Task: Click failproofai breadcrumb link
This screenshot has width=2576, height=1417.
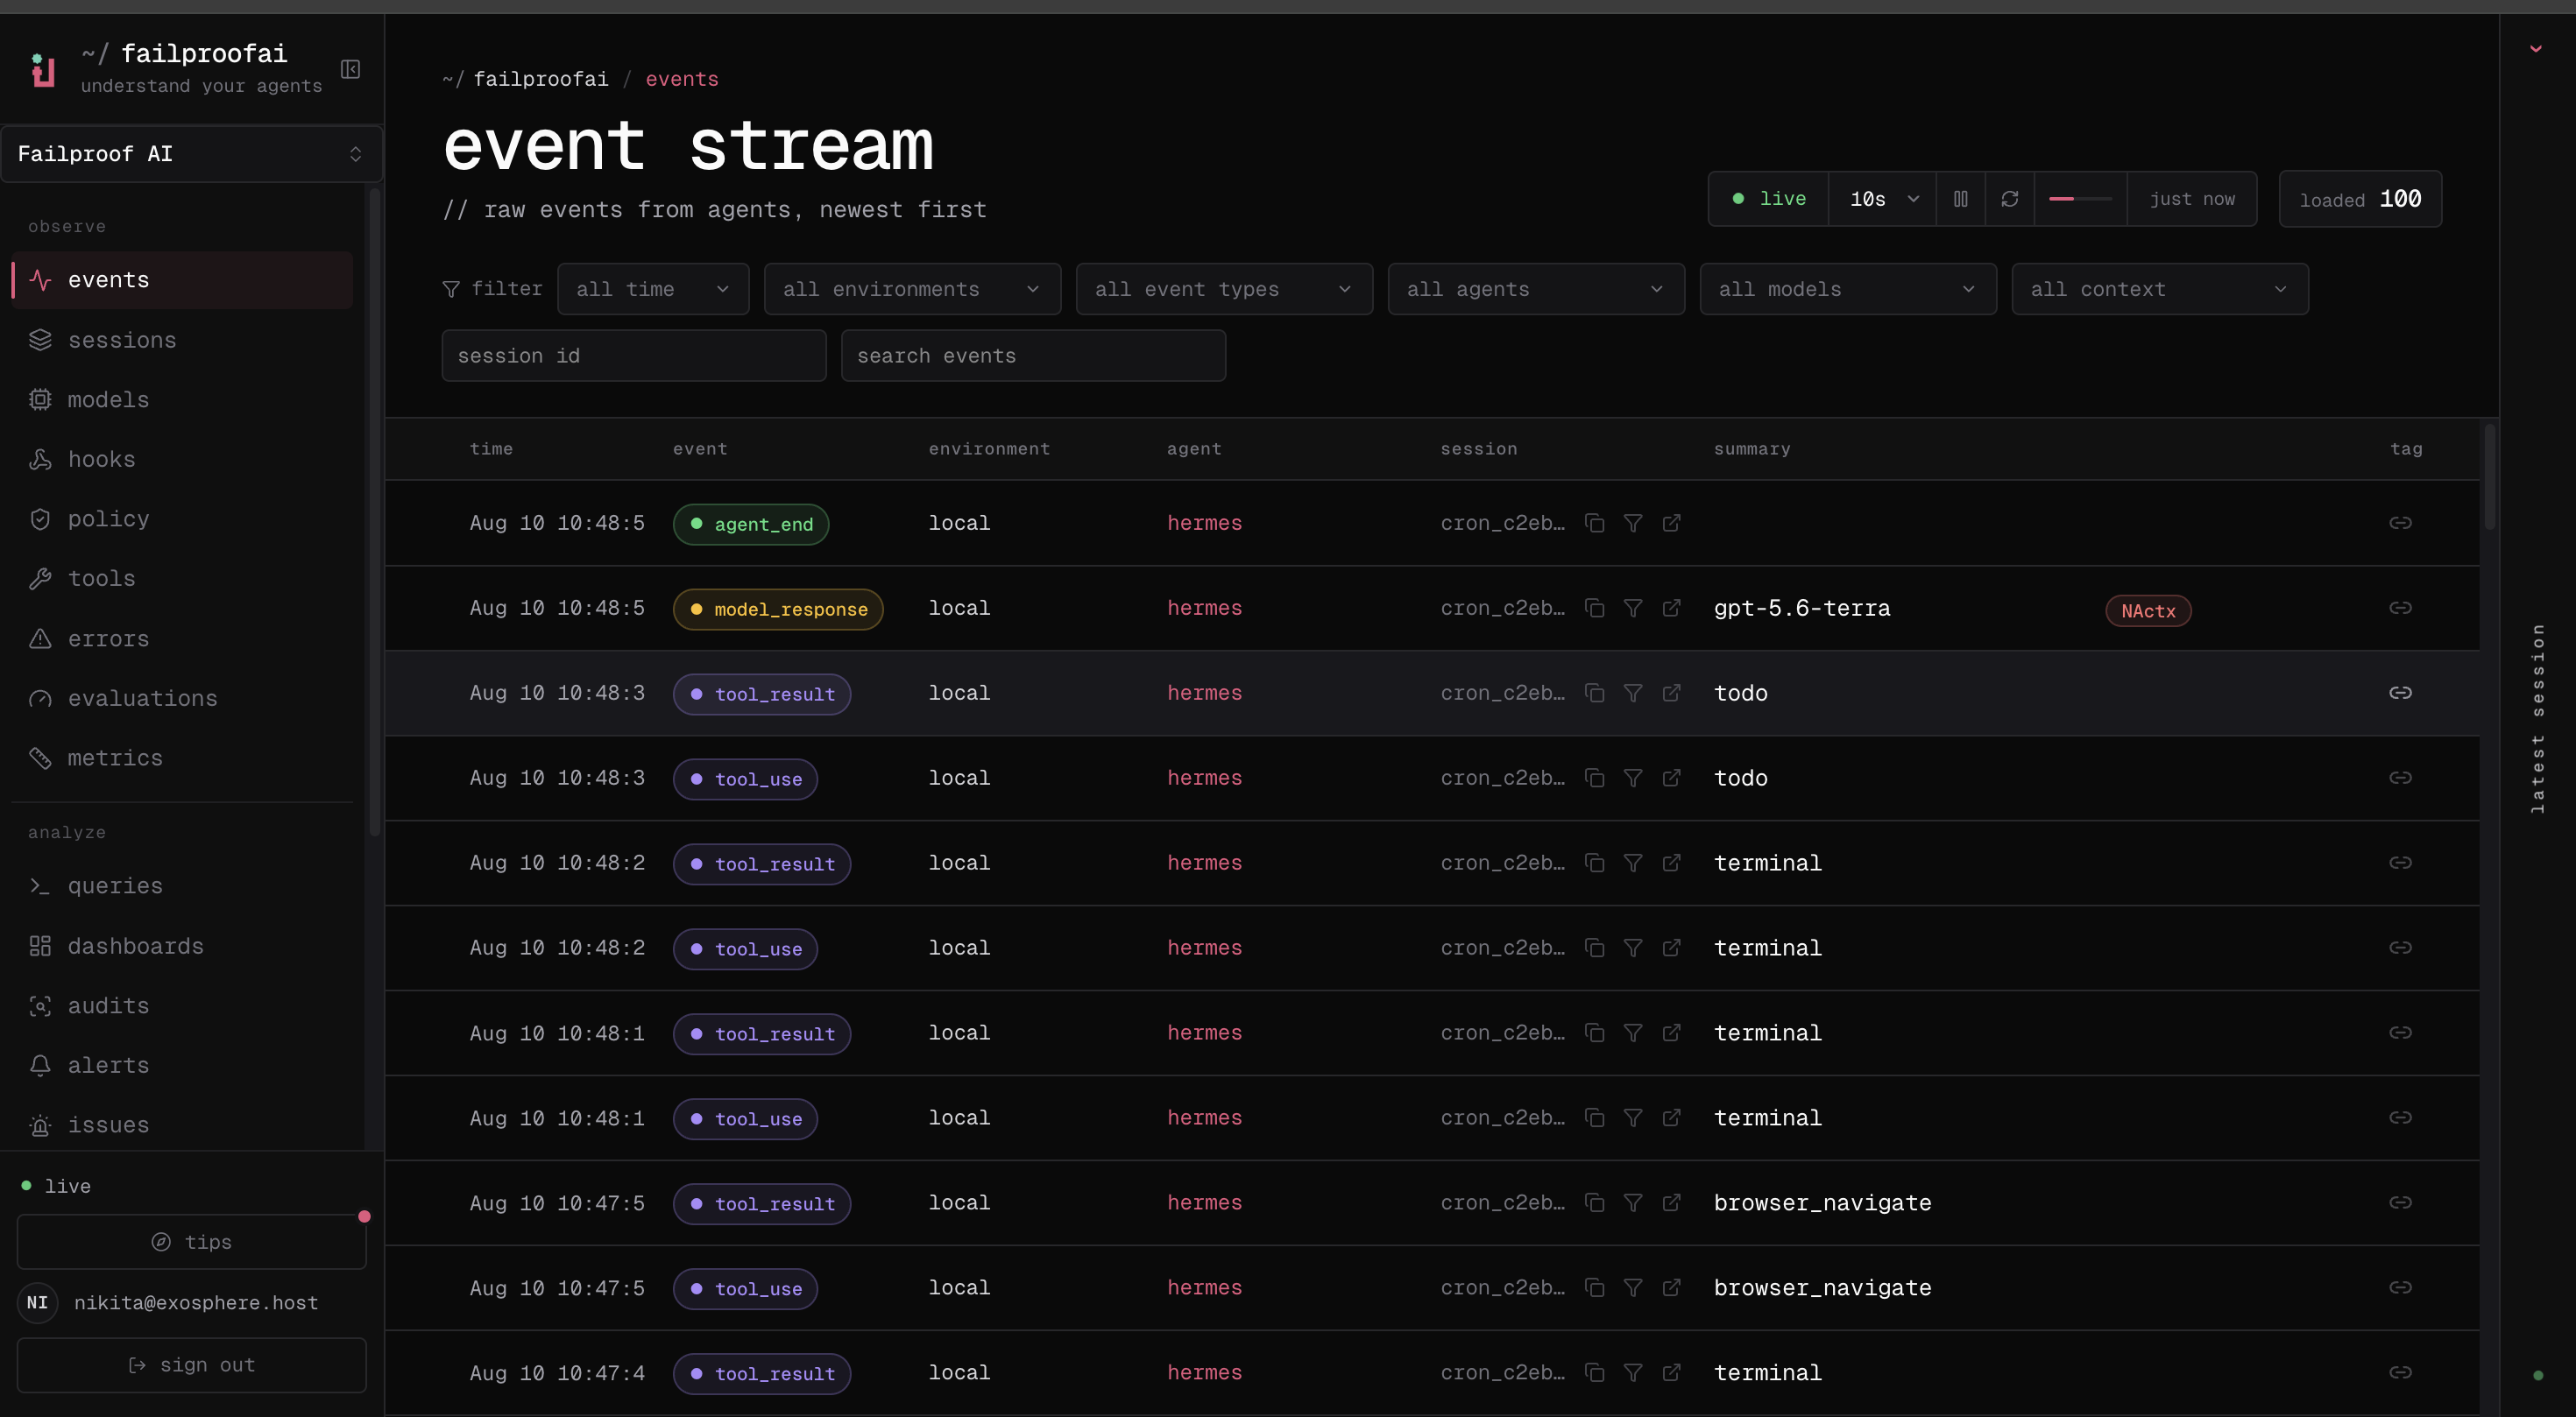Action: click(540, 79)
